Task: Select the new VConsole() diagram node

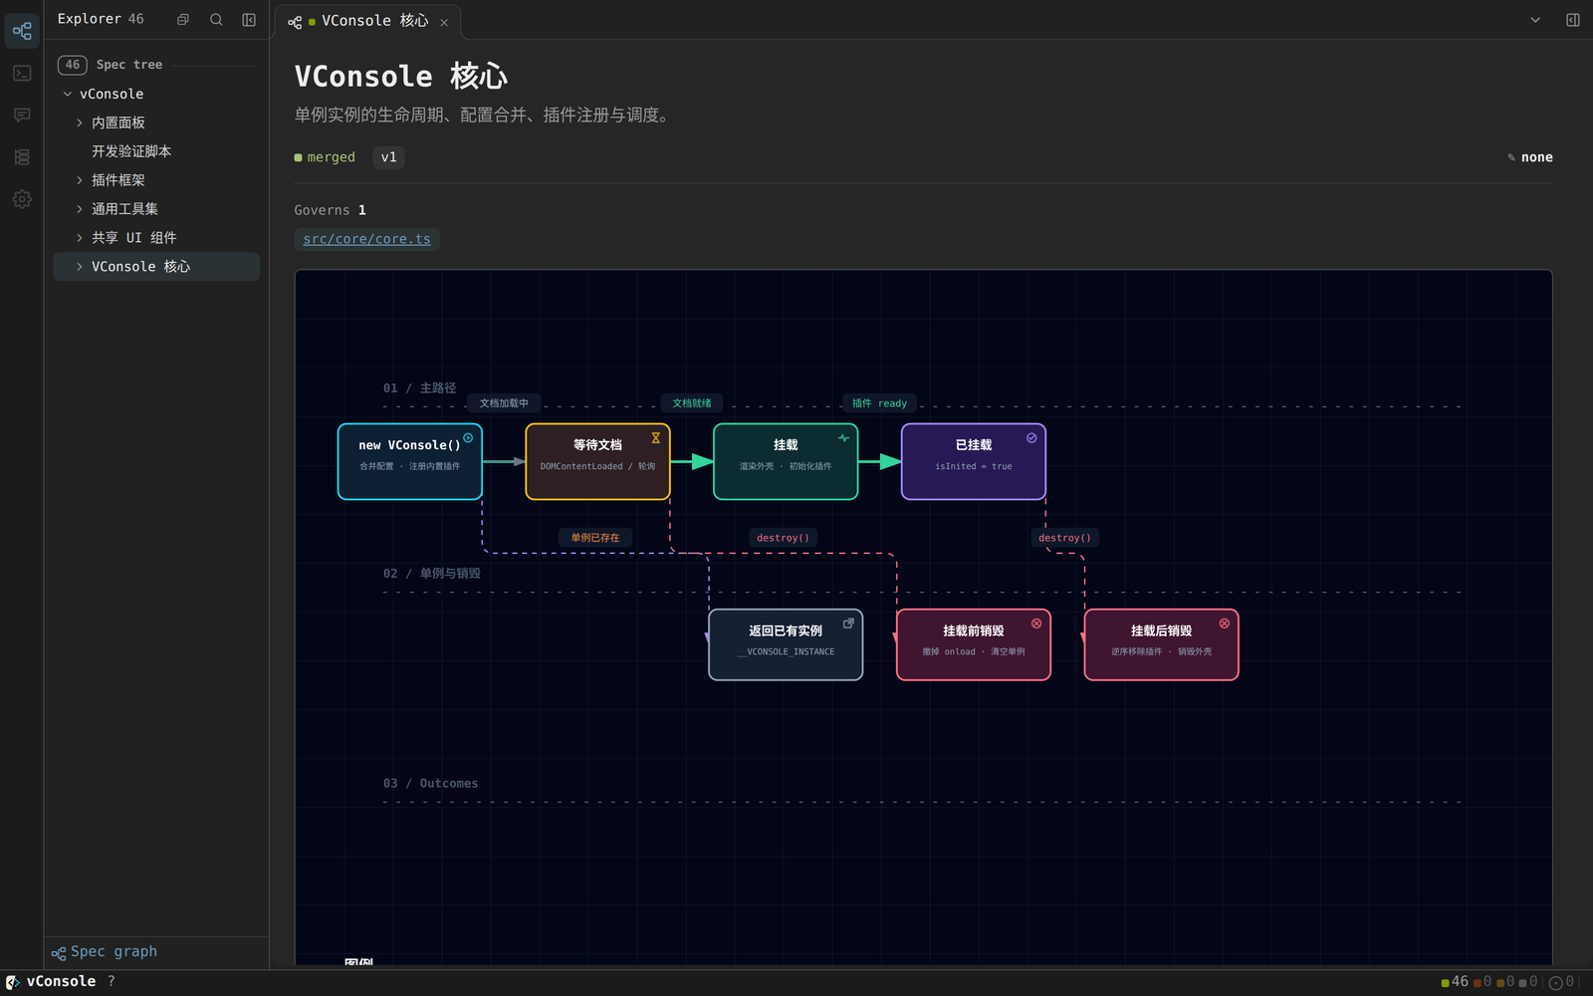Action: coord(410,462)
